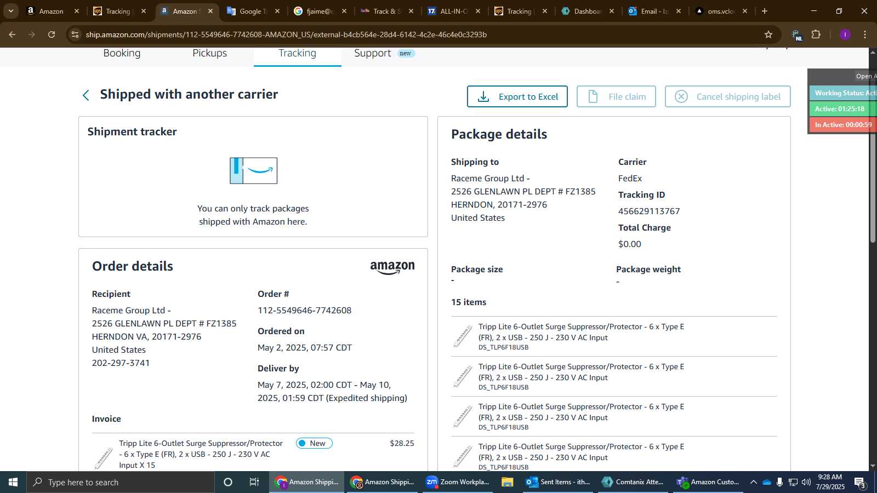Click the browser Forward arrow
Viewport: 877px width, 493px height.
tap(32, 35)
